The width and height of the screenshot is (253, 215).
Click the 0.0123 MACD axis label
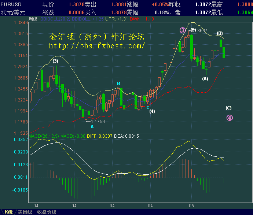tap(21, 164)
